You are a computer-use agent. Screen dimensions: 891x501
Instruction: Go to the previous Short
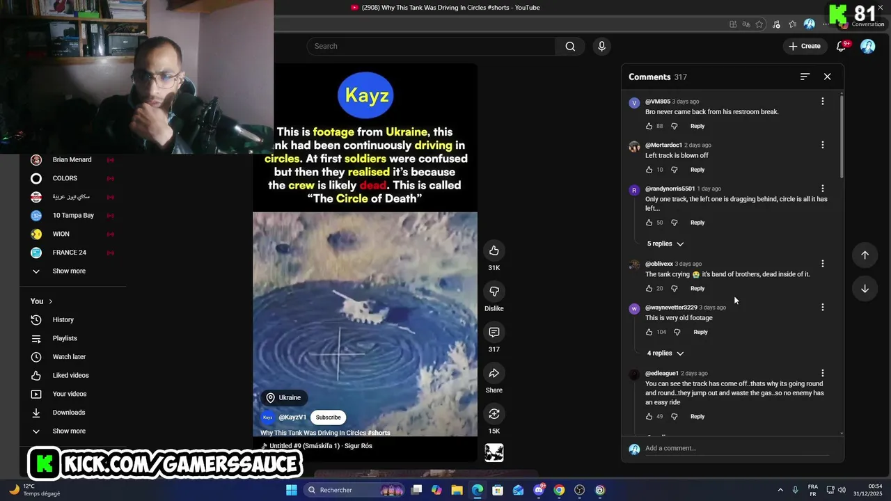[x=865, y=255]
